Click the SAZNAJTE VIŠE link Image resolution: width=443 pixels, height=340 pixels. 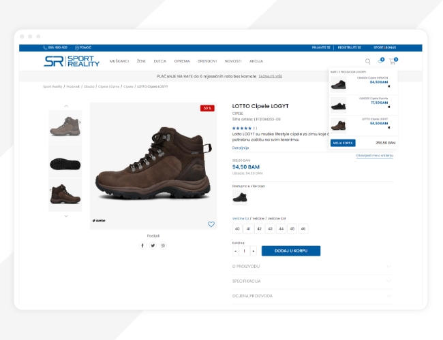[x=271, y=76]
